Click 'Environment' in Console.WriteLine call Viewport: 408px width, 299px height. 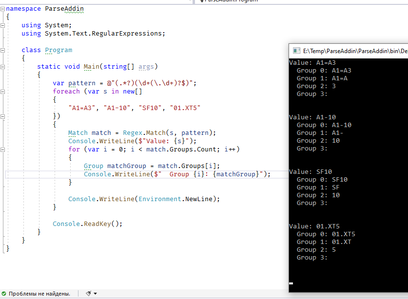[160, 199]
